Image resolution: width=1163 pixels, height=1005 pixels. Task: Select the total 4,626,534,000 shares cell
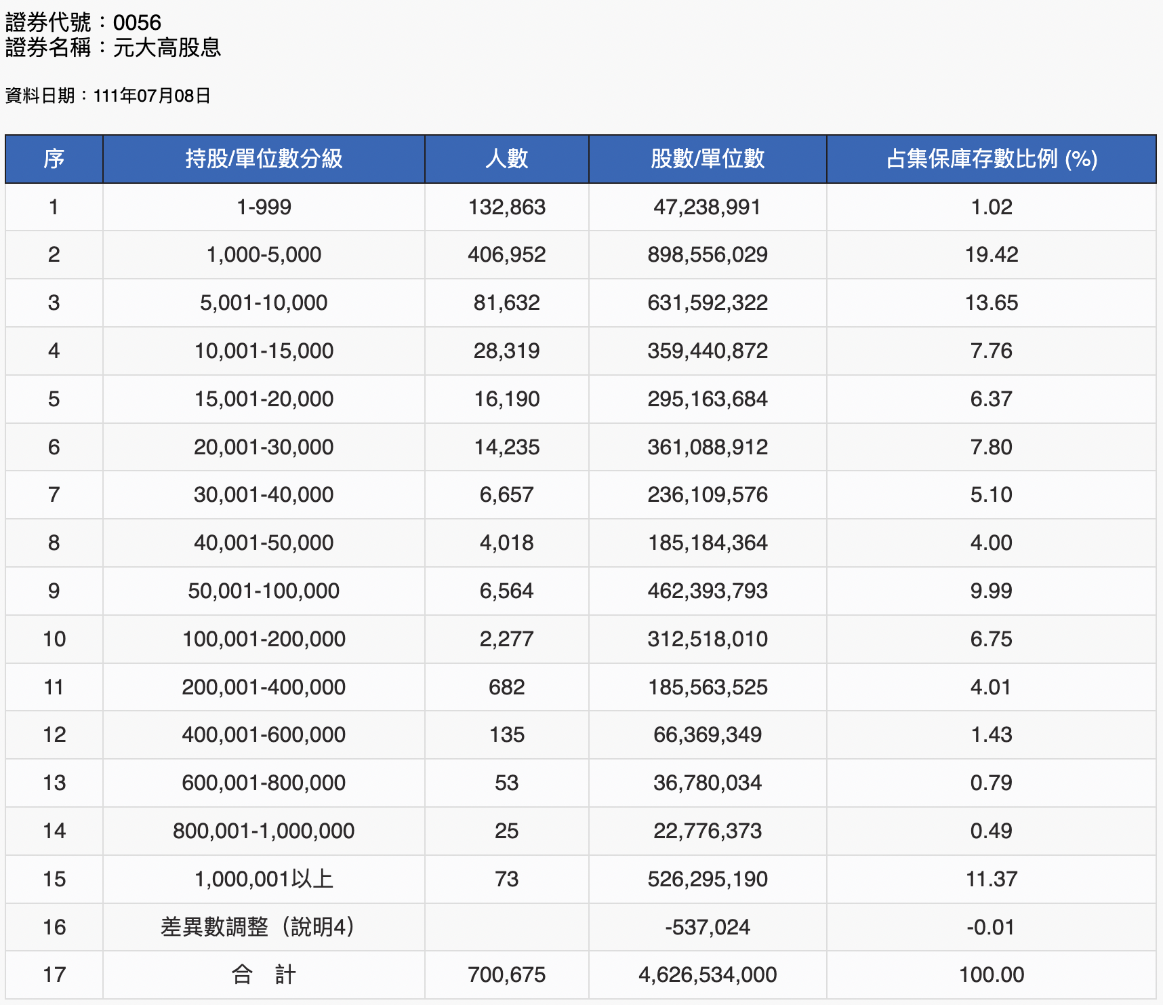tap(708, 975)
